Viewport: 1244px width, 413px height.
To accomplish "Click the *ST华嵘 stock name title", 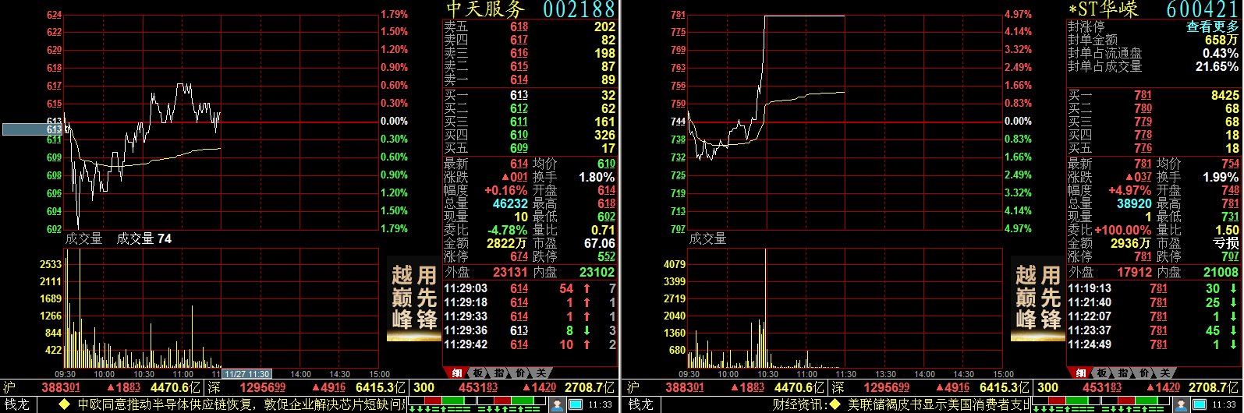I will pyautogui.click(x=1103, y=9).
